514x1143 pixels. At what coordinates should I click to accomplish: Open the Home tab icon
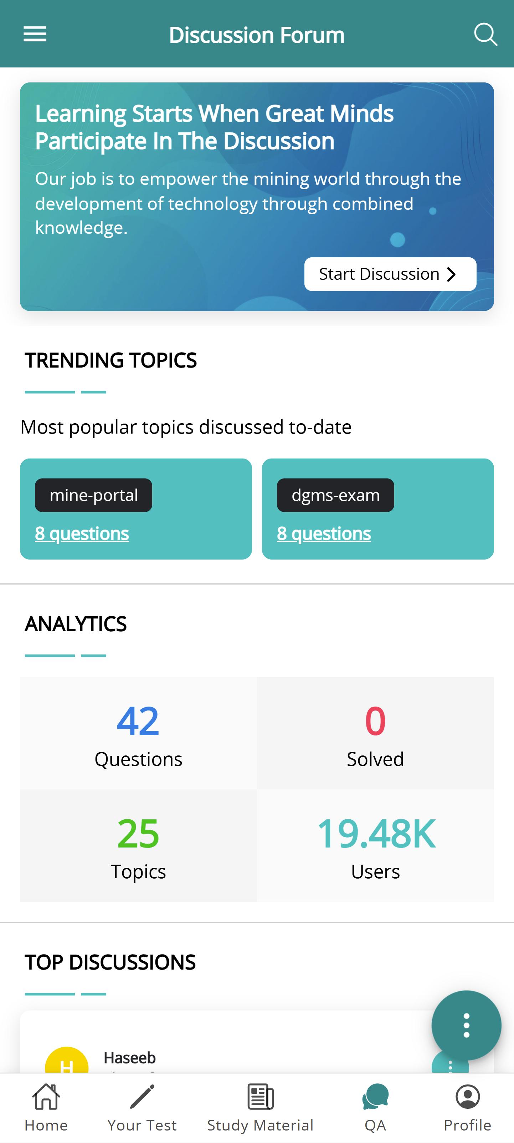[x=46, y=1096]
